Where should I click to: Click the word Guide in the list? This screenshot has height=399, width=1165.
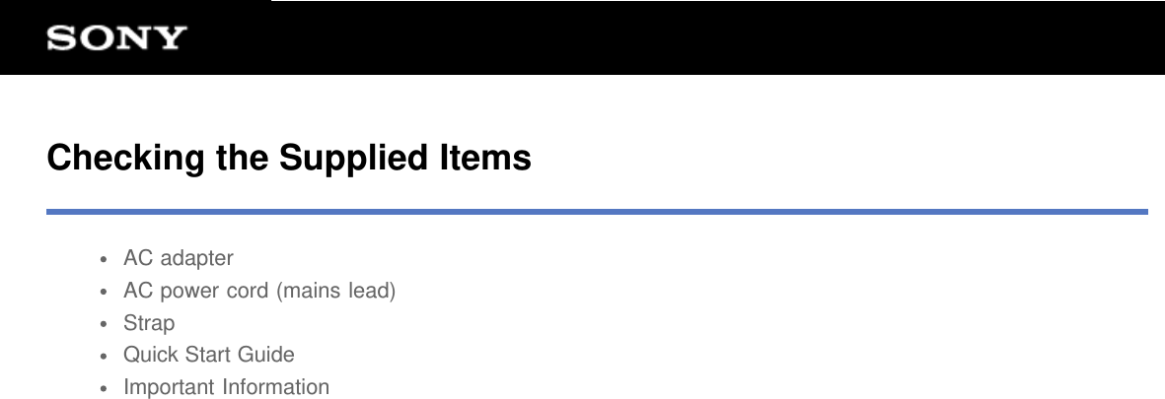pos(268,355)
